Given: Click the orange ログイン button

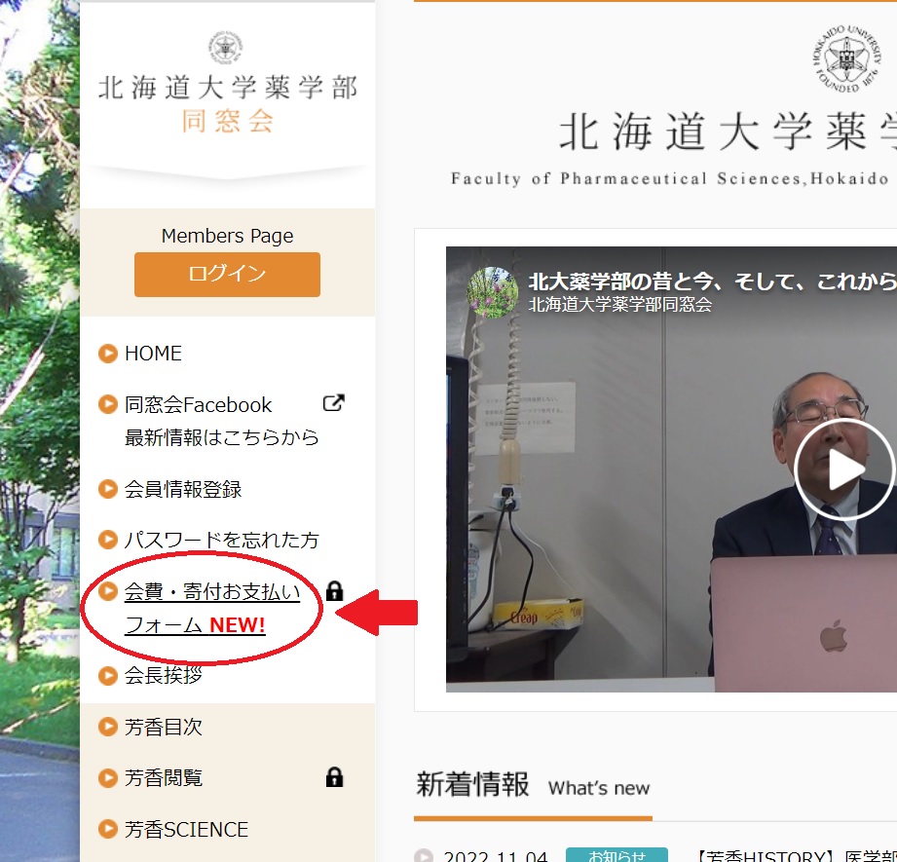Looking at the screenshot, I should click(x=227, y=275).
